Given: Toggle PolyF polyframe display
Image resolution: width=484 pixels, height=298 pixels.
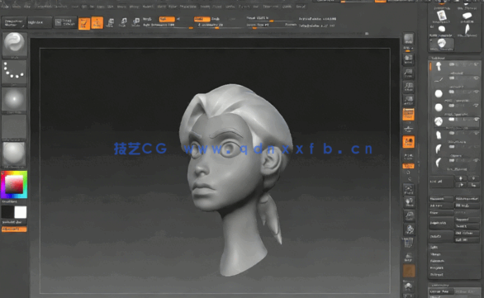Looking at the screenshot, I should (408, 243).
